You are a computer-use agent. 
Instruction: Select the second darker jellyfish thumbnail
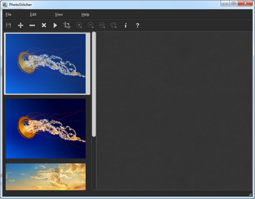45,128
